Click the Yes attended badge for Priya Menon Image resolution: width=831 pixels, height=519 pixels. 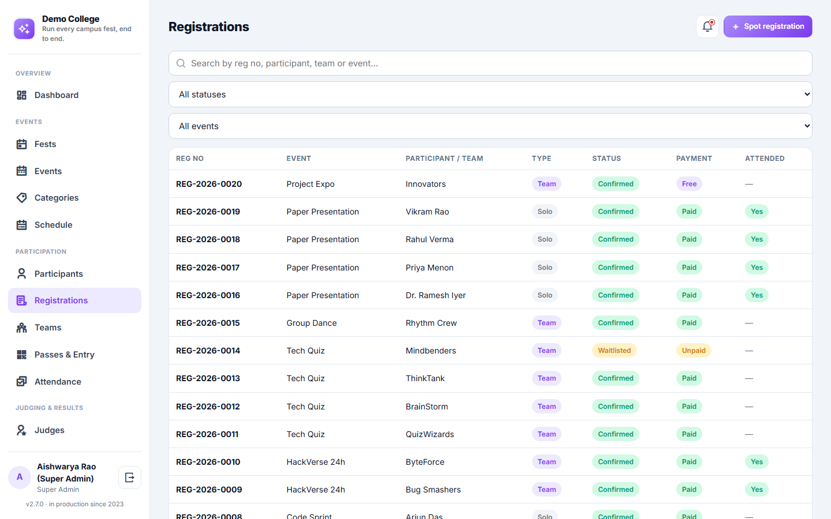[x=757, y=268]
